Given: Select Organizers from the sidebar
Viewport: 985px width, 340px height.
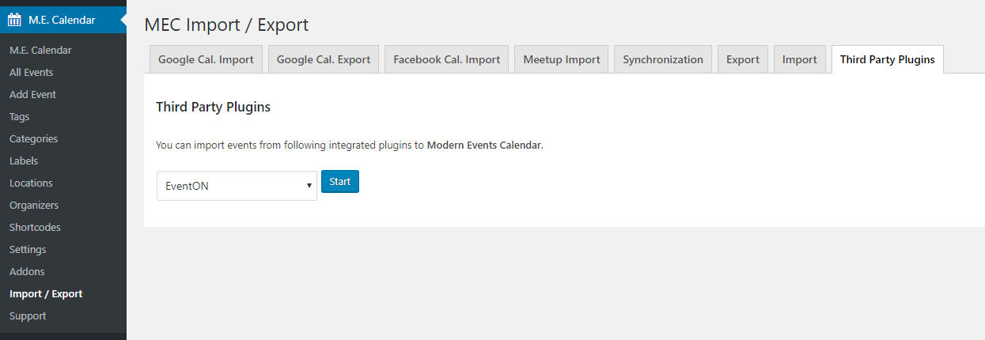Looking at the screenshot, I should pyautogui.click(x=33, y=205).
